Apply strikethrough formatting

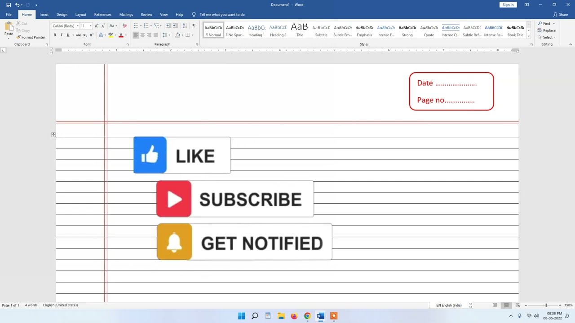pos(78,35)
